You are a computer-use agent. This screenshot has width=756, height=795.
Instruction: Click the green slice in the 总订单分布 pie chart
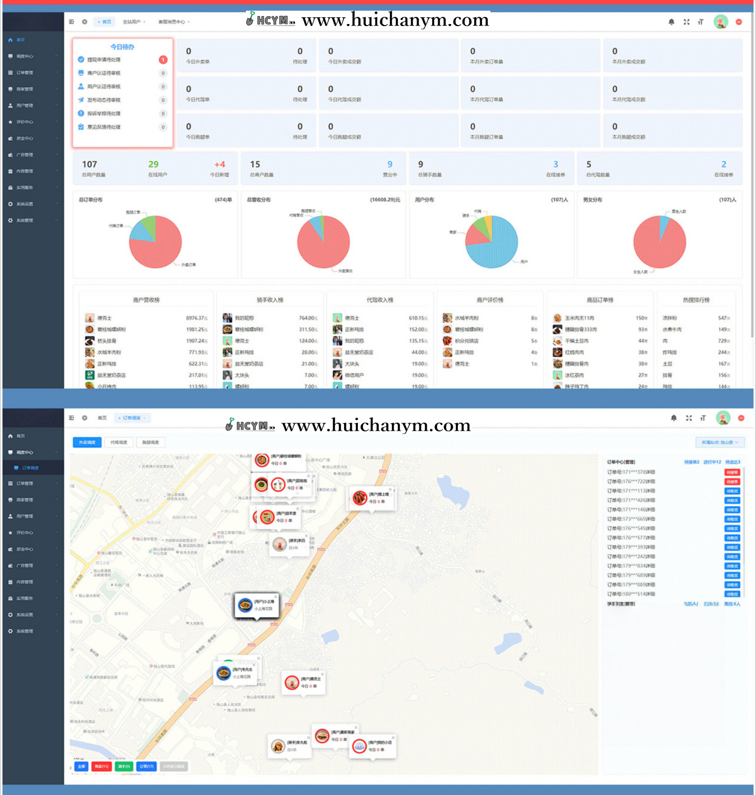(149, 226)
